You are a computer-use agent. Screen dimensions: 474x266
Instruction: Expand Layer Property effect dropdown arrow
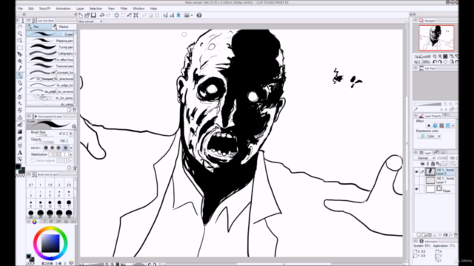tap(453, 126)
